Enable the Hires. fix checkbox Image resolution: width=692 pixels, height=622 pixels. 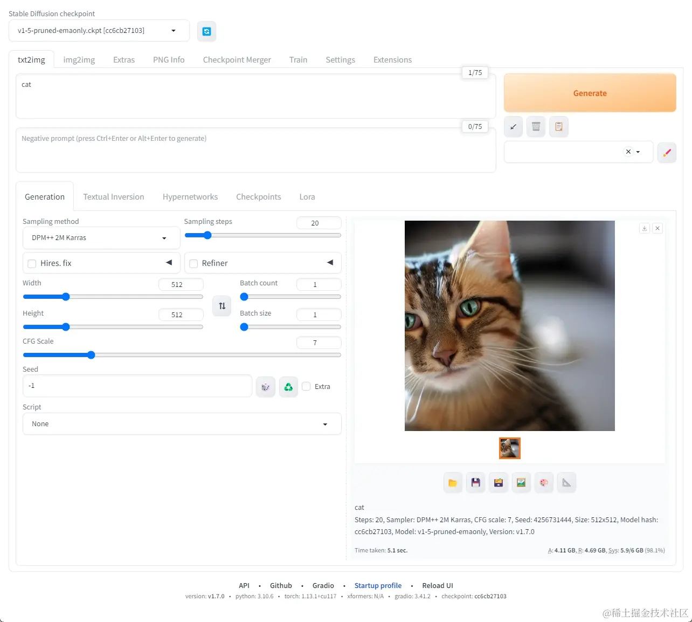(x=32, y=264)
